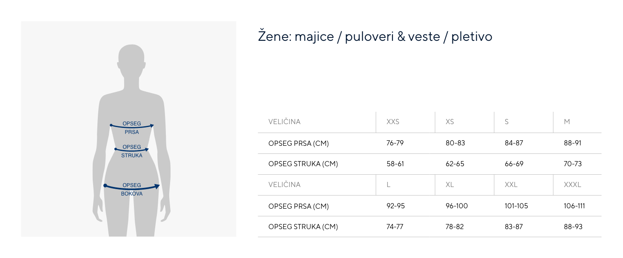623x258 pixels.
Task: Select the M size column header
Action: [567, 122]
